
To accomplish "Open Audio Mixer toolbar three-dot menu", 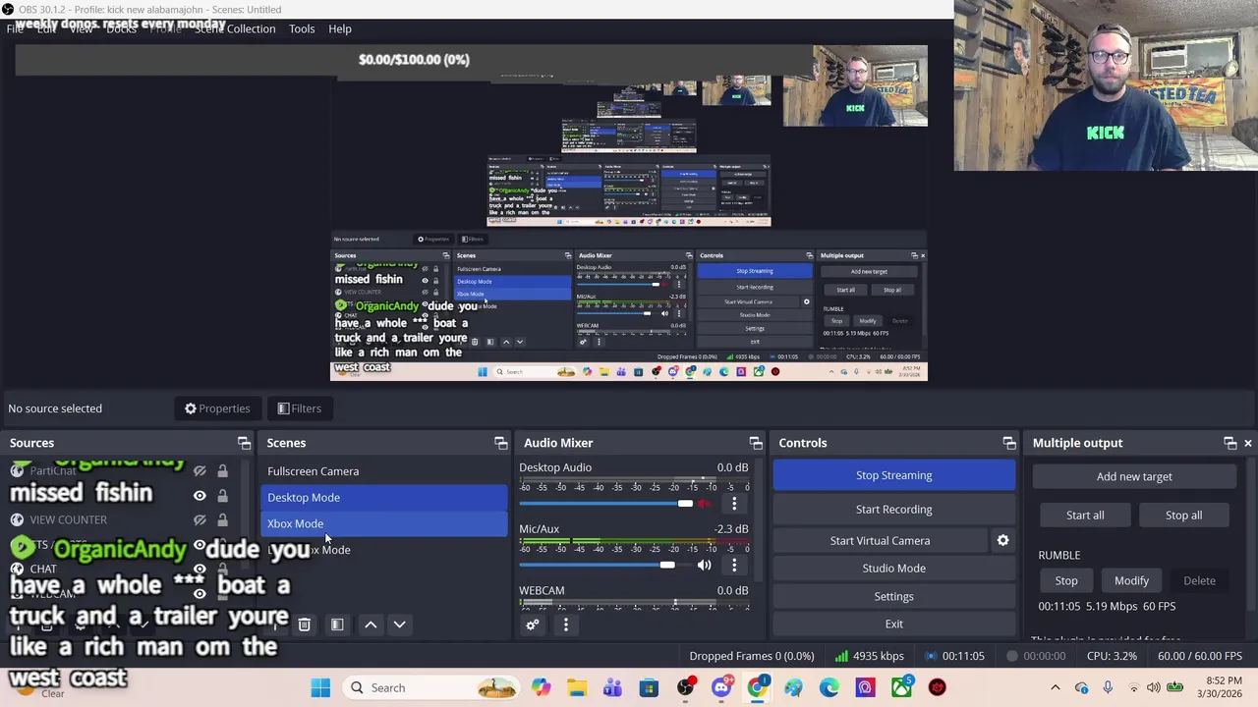I will (x=566, y=625).
